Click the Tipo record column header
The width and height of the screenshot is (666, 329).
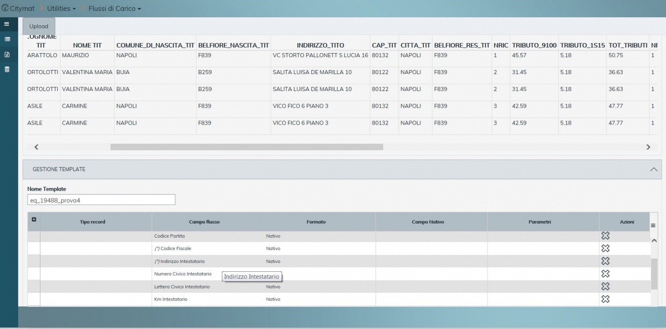[92, 222]
